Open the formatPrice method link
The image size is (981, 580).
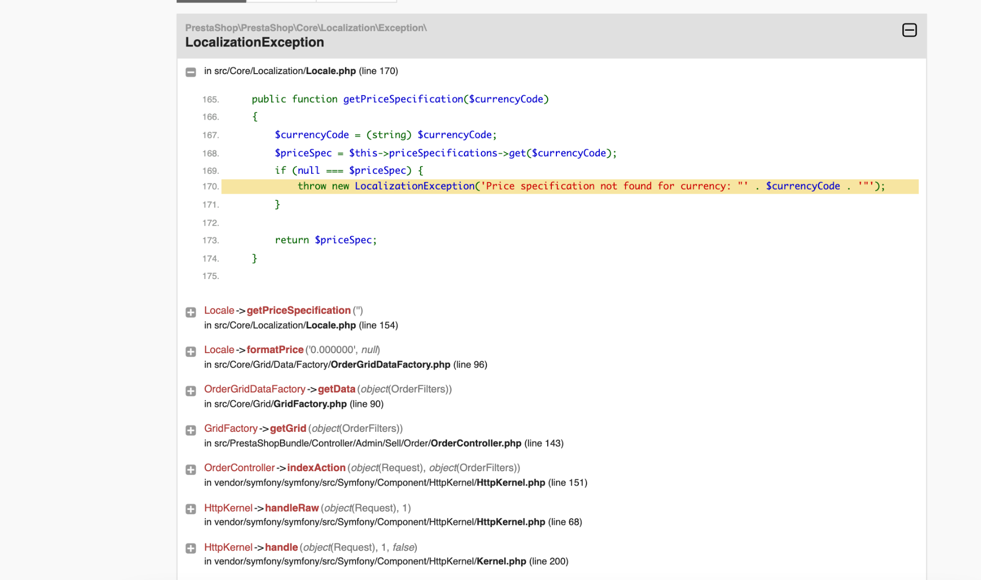pos(275,350)
